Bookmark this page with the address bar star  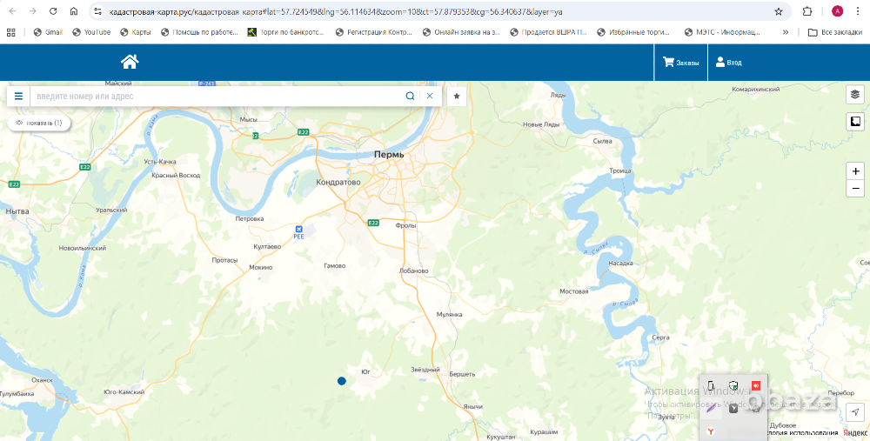pyautogui.click(x=779, y=12)
